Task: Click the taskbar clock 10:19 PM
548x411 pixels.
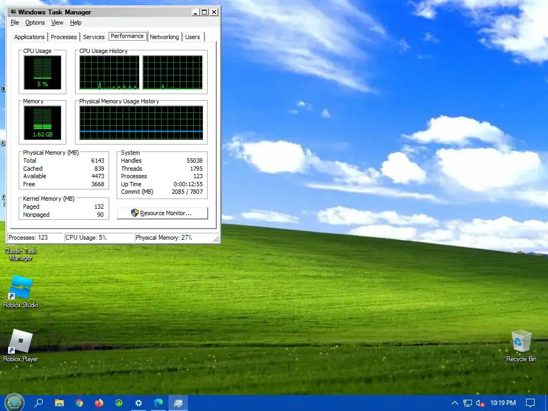Action: point(503,403)
